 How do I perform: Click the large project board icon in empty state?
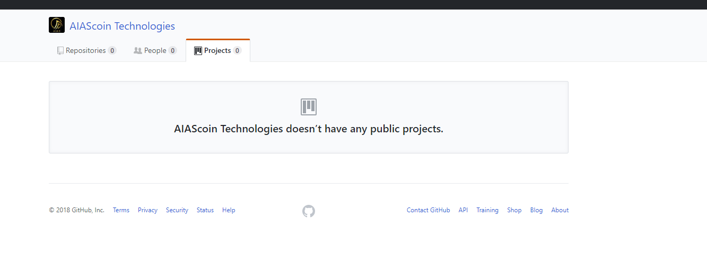click(x=309, y=107)
